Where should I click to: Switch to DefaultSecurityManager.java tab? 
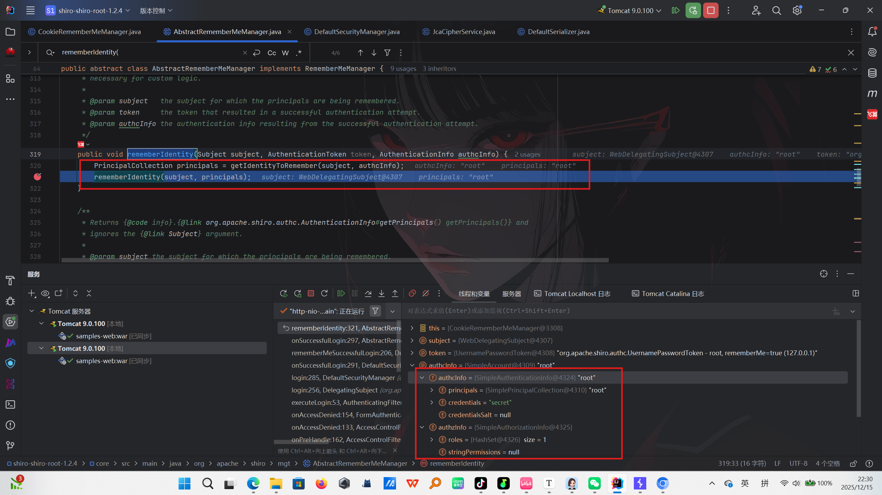[x=356, y=32]
